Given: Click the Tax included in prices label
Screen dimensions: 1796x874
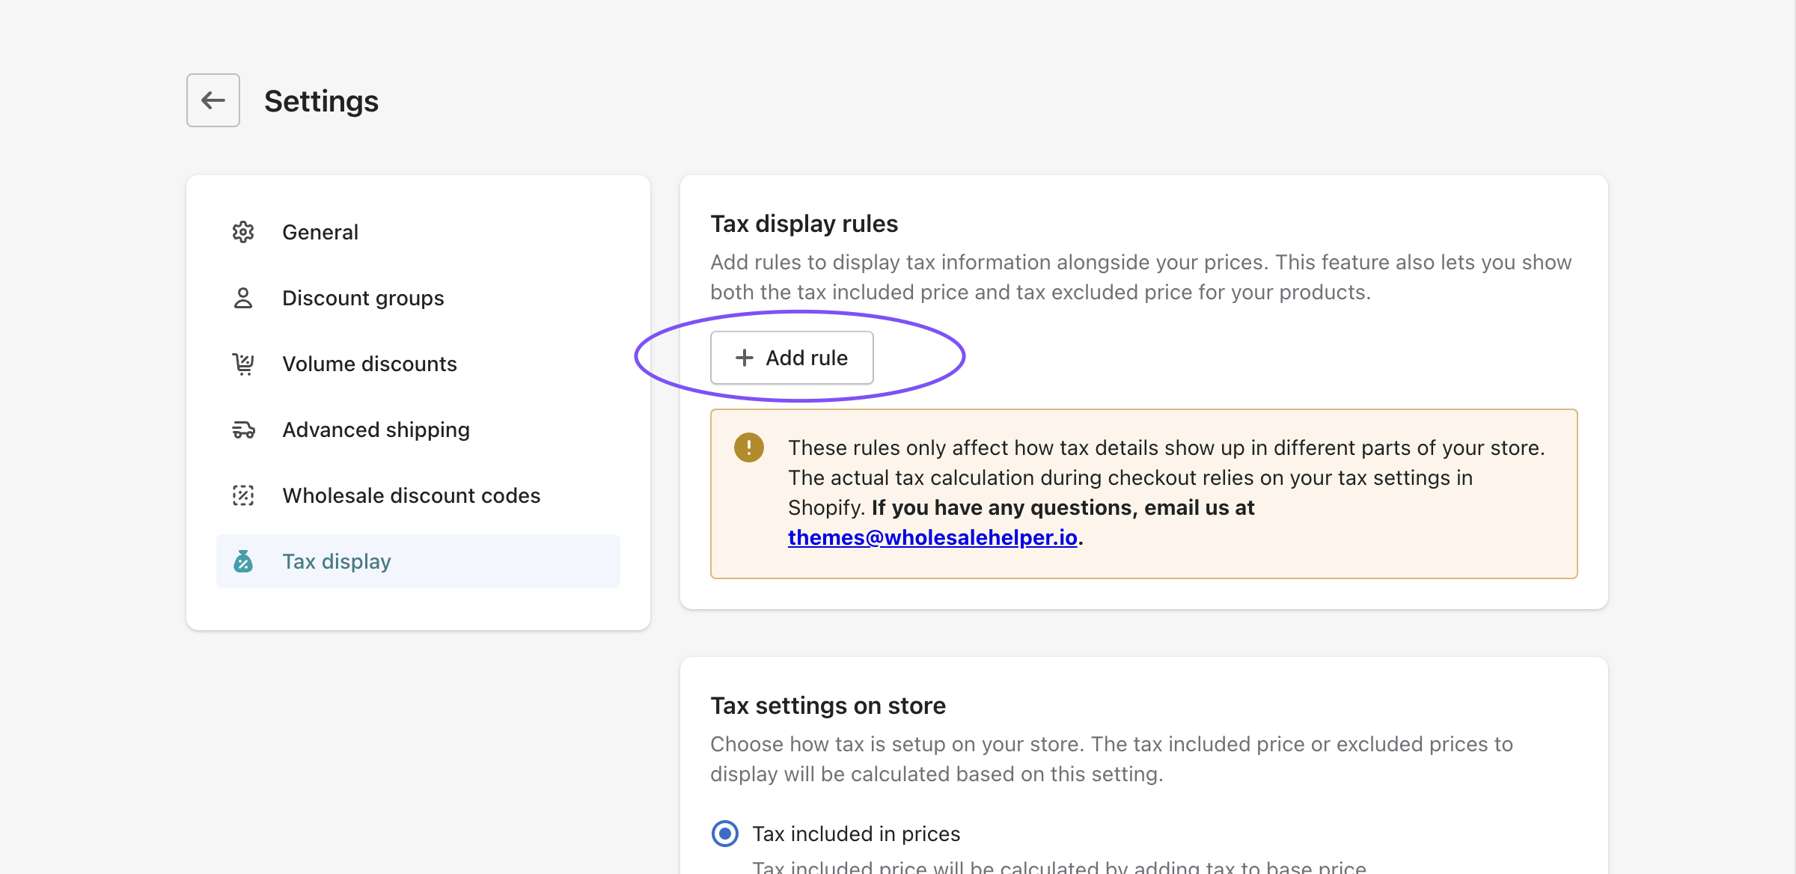Looking at the screenshot, I should click(x=856, y=833).
